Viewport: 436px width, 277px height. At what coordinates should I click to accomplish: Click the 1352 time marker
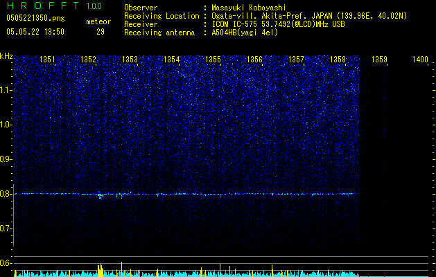(x=88, y=60)
